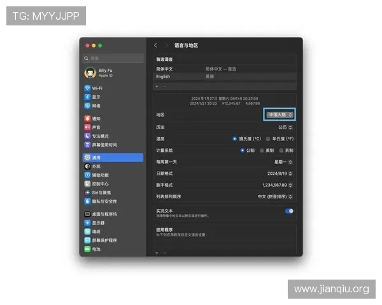Open the 墙纸 wallpaper icon
Screen dimensions: 382x305
[87, 231]
